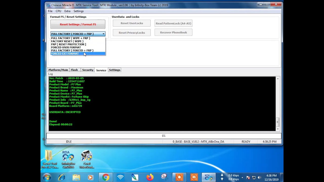Open the feather pen app in taskbar
Image resolution: width=324 pixels, height=182 pixels.
[x=135, y=177]
